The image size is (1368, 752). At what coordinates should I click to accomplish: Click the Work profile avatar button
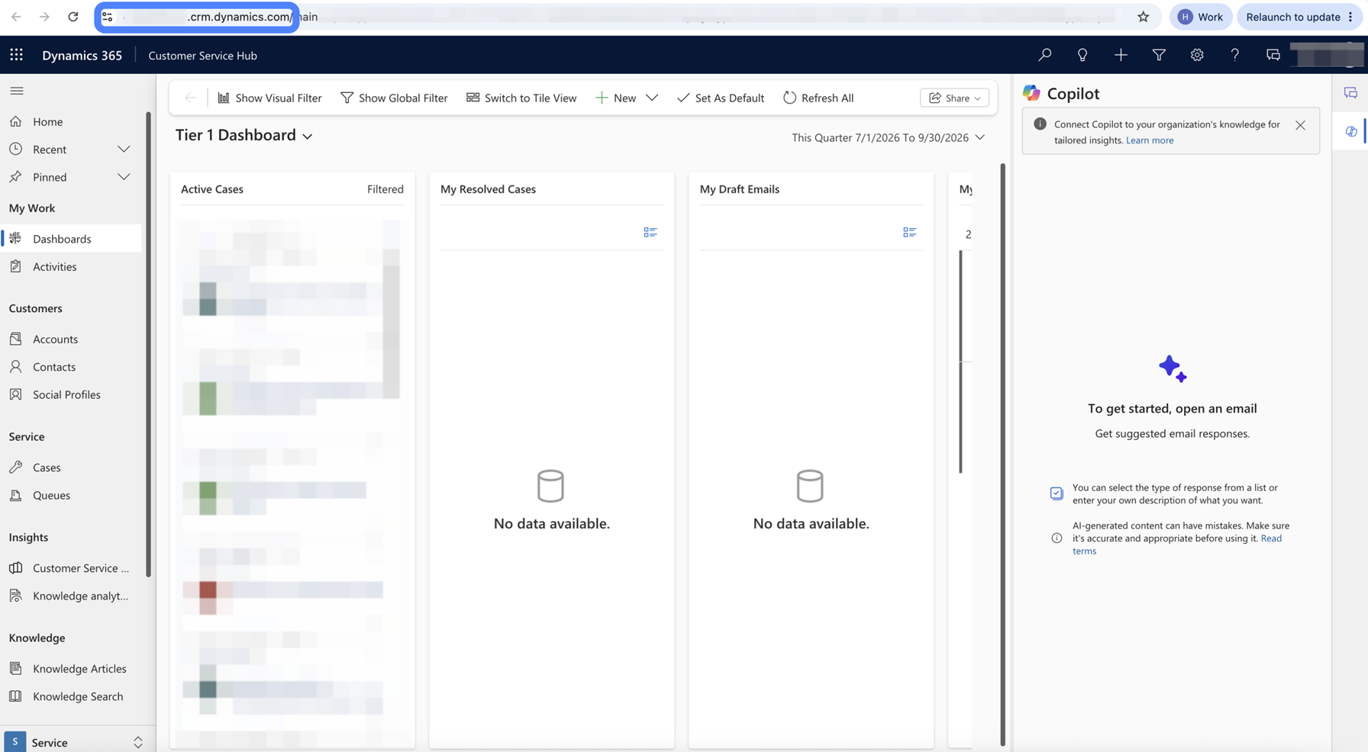(1201, 17)
